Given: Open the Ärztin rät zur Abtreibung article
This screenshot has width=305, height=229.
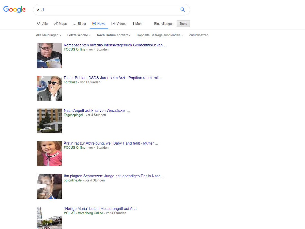Looking at the screenshot, I should tap(111, 143).
